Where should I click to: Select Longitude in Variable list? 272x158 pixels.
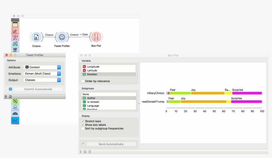pos(108,67)
